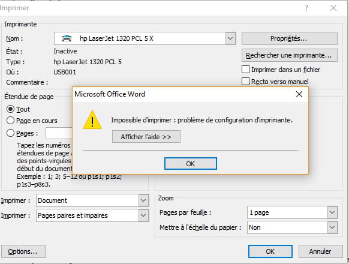Image resolution: width=349 pixels, height=264 pixels.
Task: Open Mettre à l'échelle du papier dropdown
Action: [332, 227]
